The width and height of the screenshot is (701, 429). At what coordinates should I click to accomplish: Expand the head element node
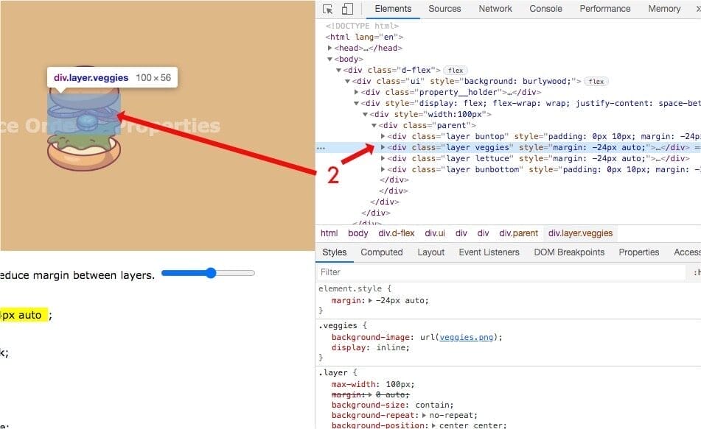(x=338, y=48)
